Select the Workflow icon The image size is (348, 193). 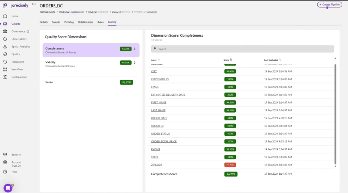(5, 70)
